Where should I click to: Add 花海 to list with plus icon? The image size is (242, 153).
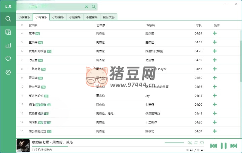click(x=215, y=33)
